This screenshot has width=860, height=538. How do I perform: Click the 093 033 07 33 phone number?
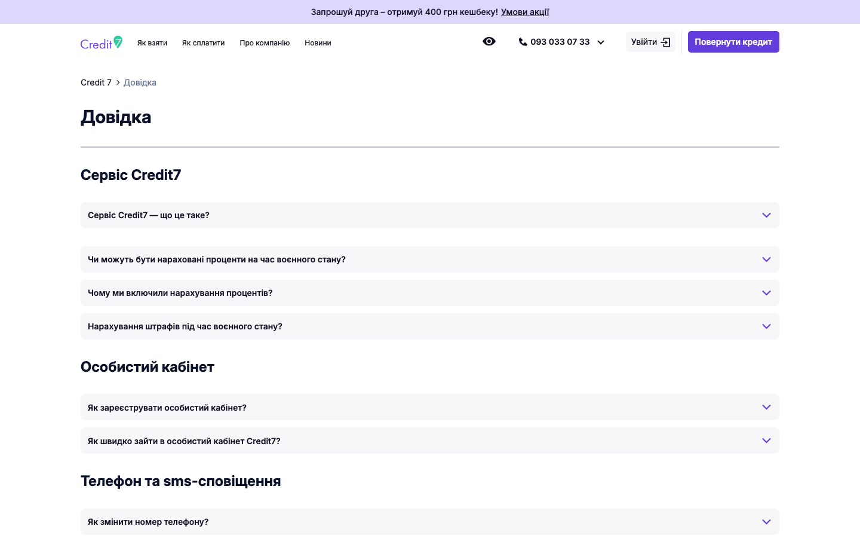pyautogui.click(x=560, y=42)
